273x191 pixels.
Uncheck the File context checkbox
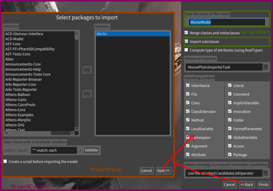point(188,94)
